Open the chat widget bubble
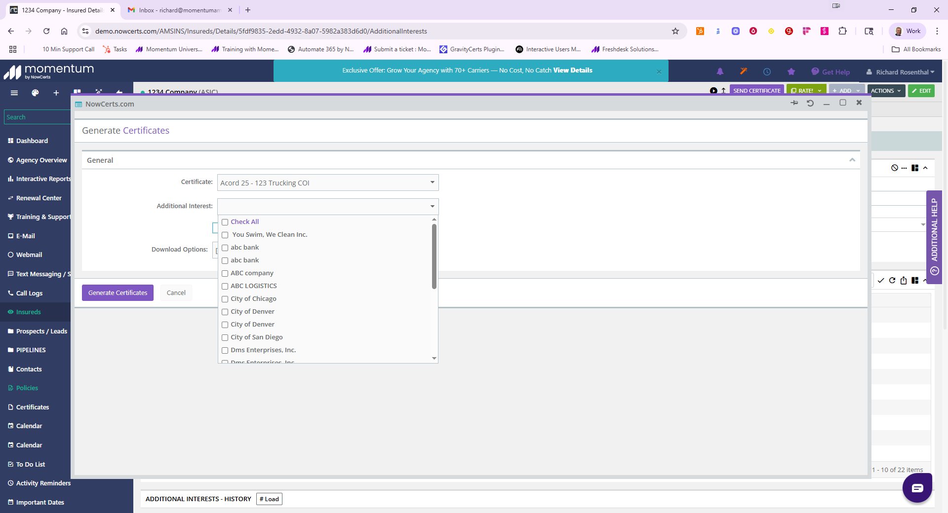Screen dimensions: 948x513 click(x=917, y=488)
